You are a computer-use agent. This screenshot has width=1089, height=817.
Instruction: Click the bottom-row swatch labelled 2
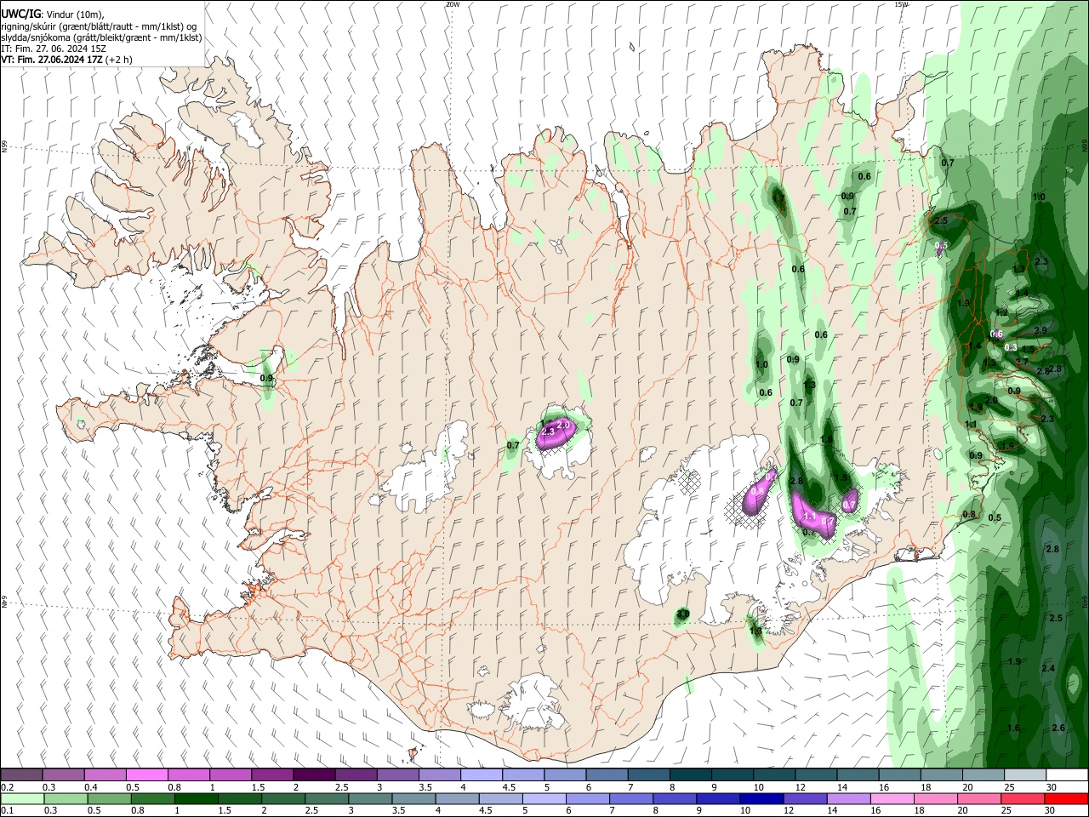click(x=282, y=798)
